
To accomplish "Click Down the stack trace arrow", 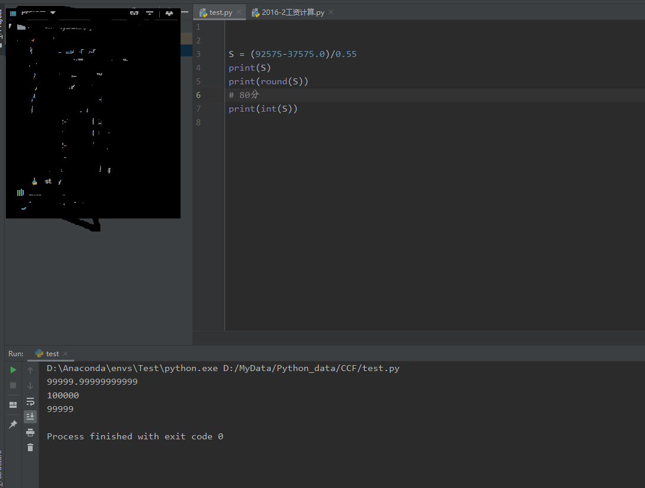I will click(30, 386).
